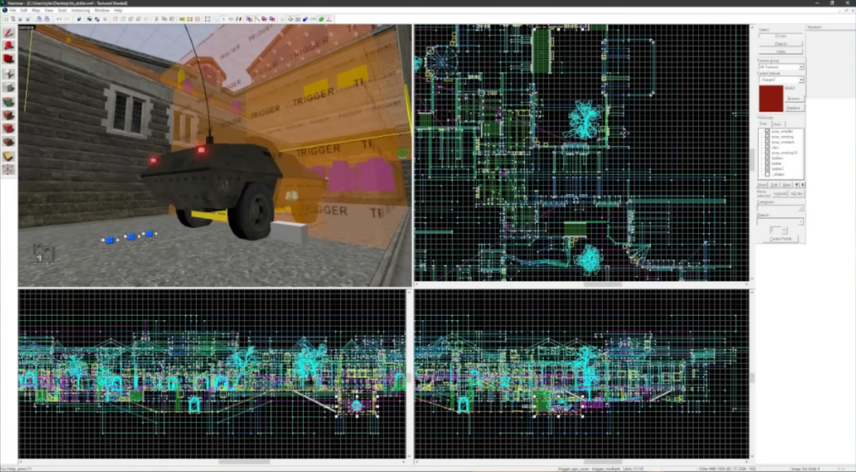Image resolution: width=856 pixels, height=472 pixels.
Task: Select the red arrow Selection tool
Action: coord(8,33)
